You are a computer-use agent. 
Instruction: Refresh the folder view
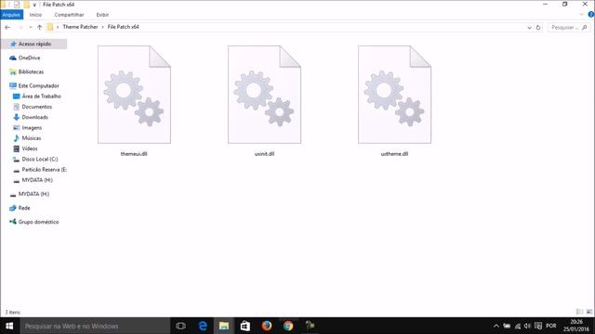coord(538,28)
